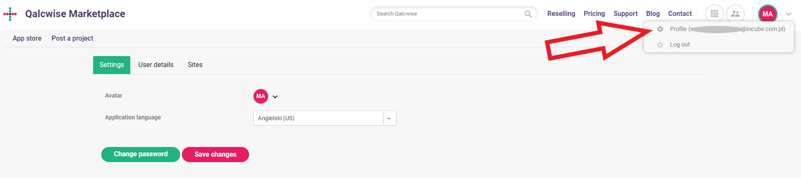Click the search magnifier icon
The image size is (801, 178).
528,14
